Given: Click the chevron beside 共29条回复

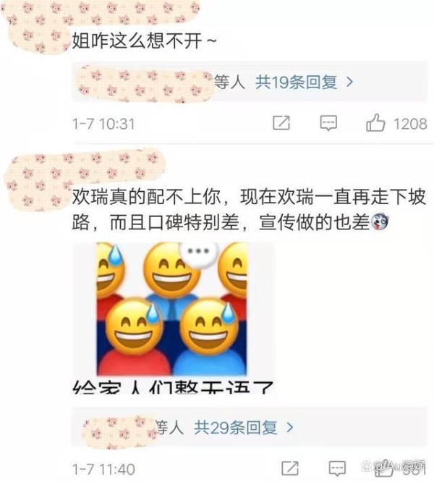Looking at the screenshot, I should [x=289, y=428].
